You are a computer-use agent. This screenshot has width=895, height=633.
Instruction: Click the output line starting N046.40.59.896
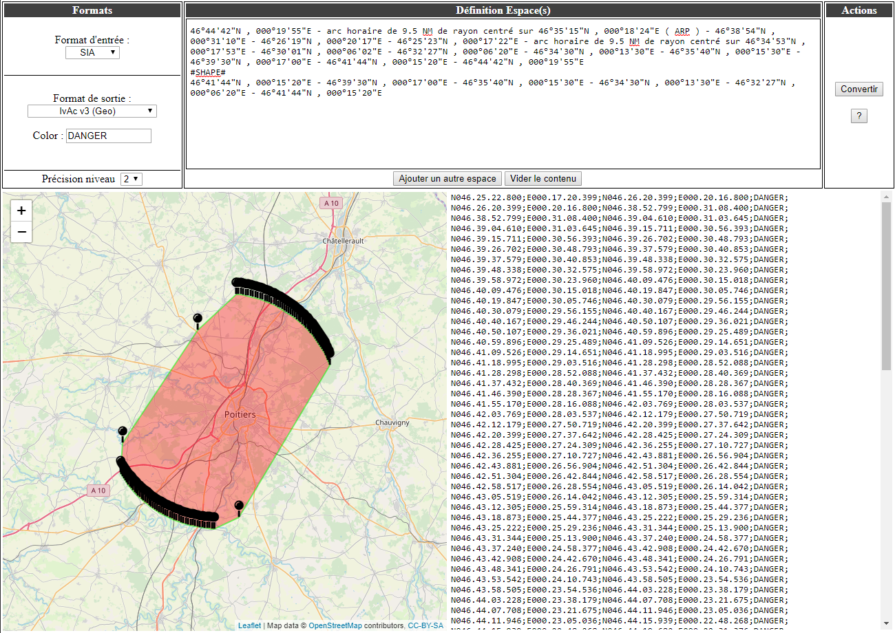click(x=620, y=342)
